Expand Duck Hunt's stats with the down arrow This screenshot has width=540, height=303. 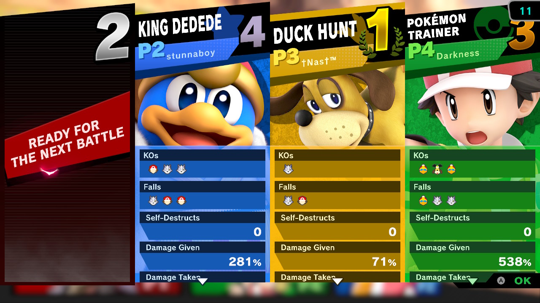pos(337,281)
